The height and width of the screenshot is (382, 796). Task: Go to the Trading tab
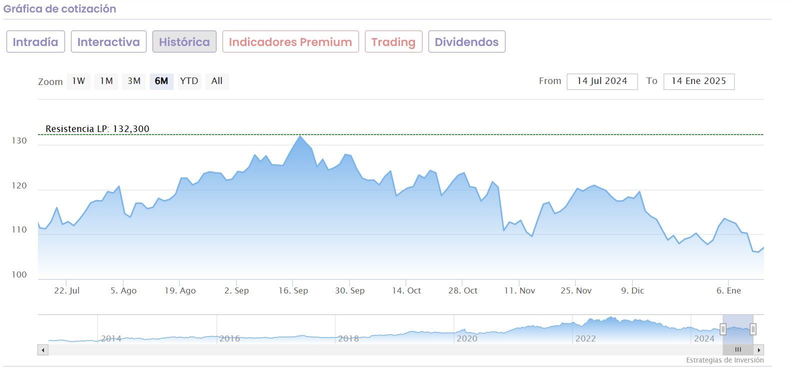click(393, 42)
